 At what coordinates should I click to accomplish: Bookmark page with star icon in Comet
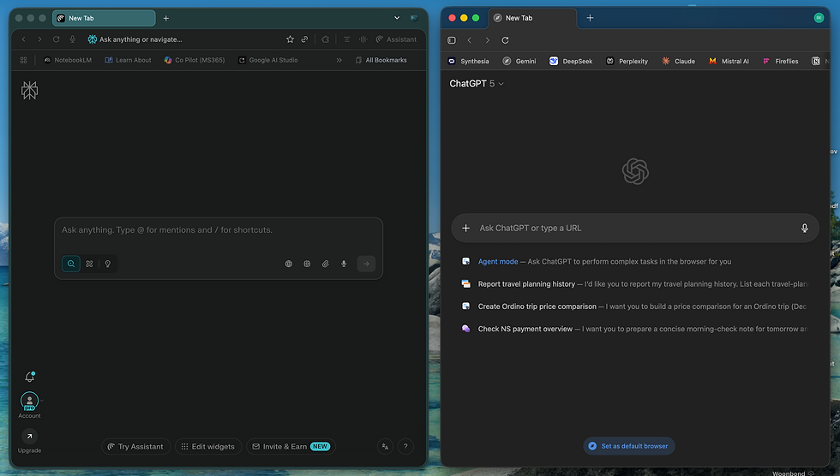[290, 39]
